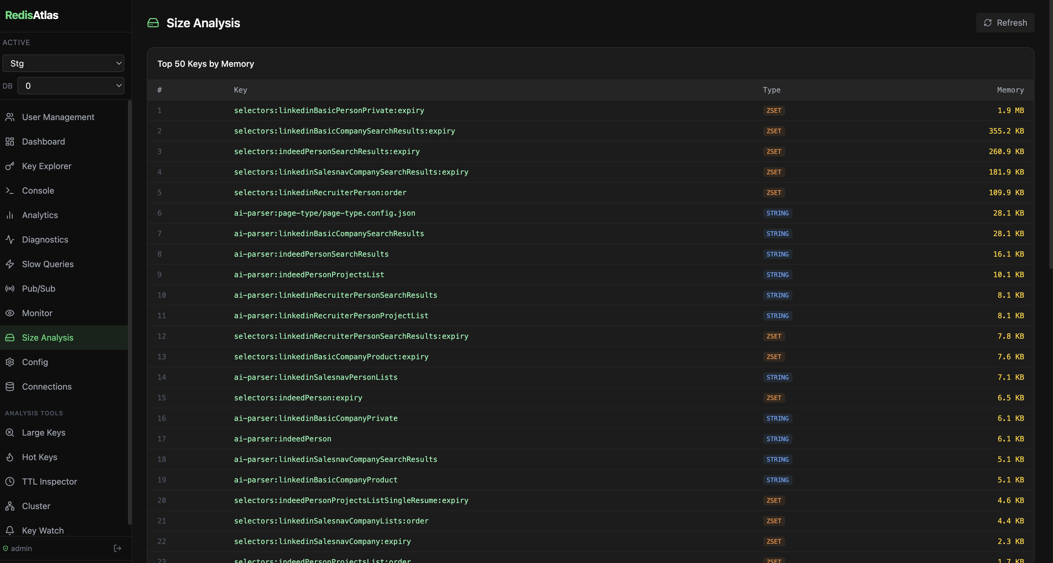This screenshot has width=1053, height=563.
Task: Click the Hot Keys flame icon
Action: pyautogui.click(x=10, y=457)
